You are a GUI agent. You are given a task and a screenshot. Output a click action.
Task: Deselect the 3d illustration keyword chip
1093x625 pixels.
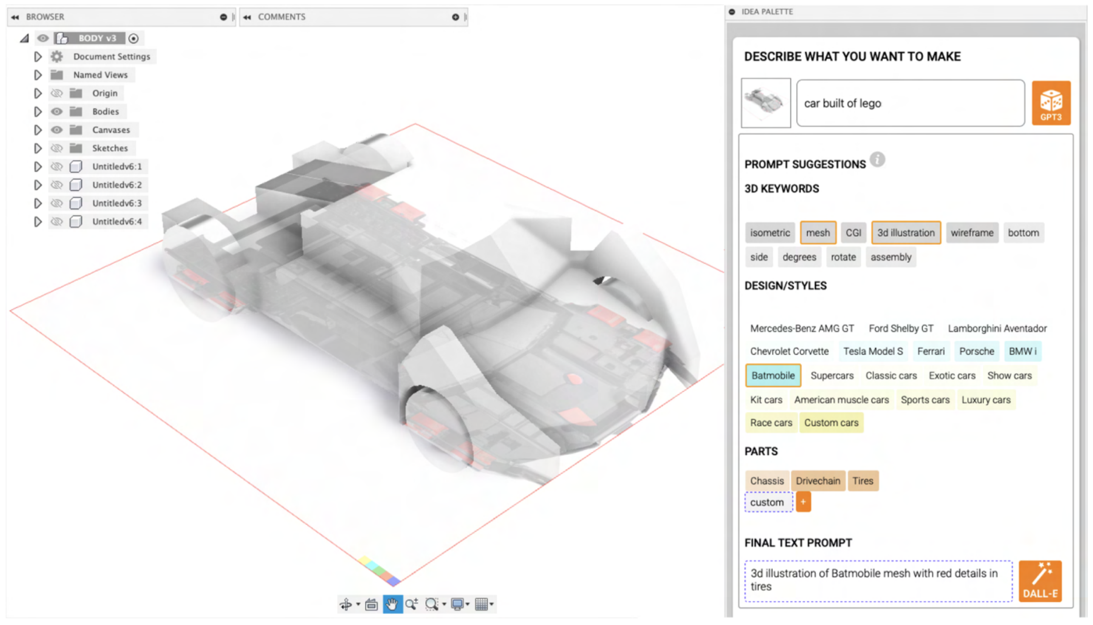click(x=906, y=233)
